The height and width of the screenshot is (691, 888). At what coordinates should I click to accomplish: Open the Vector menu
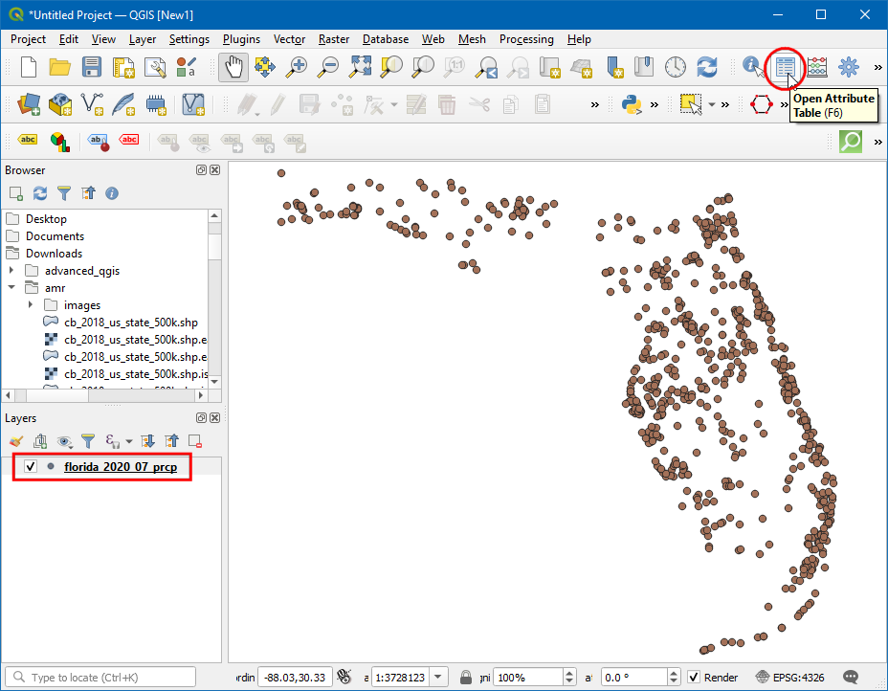click(x=289, y=39)
